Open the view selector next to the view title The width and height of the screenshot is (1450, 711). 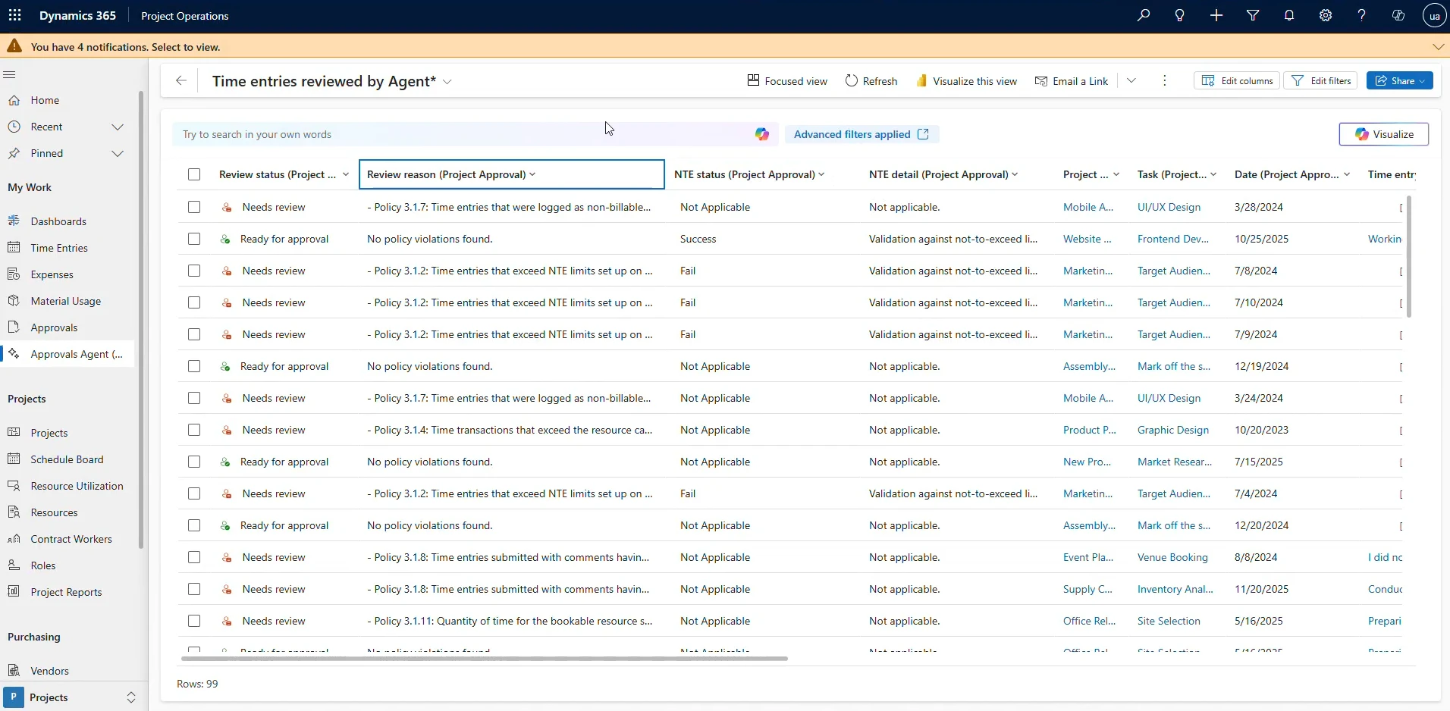[447, 82]
